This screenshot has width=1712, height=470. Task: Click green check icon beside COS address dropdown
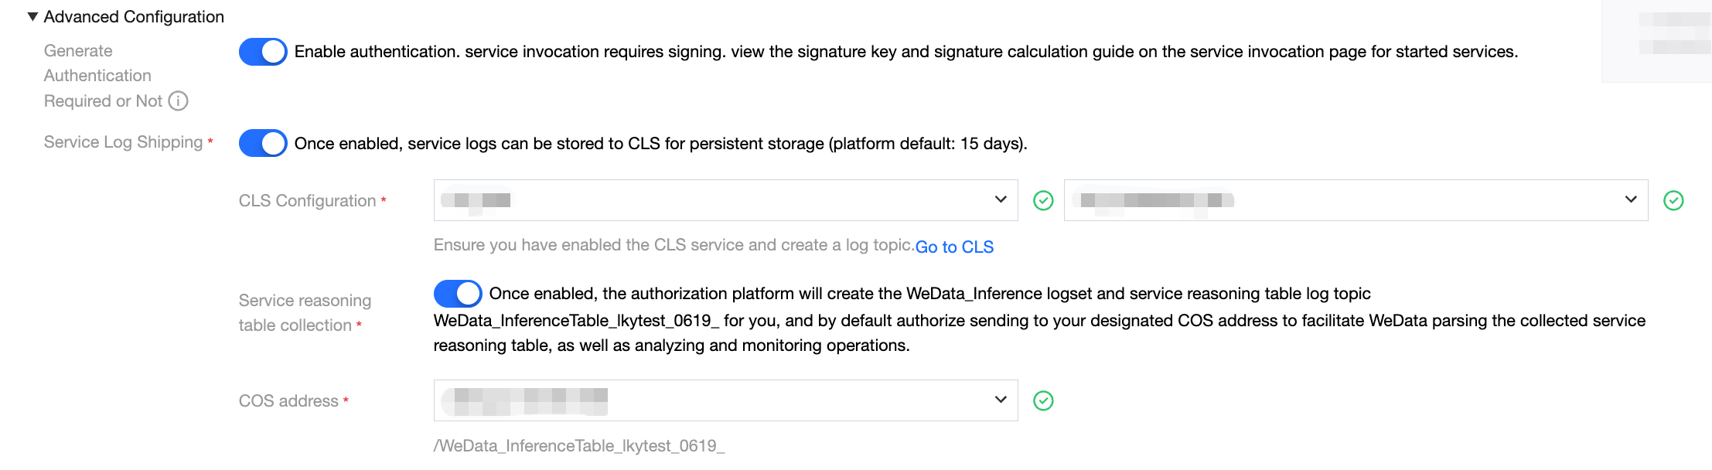point(1043,400)
